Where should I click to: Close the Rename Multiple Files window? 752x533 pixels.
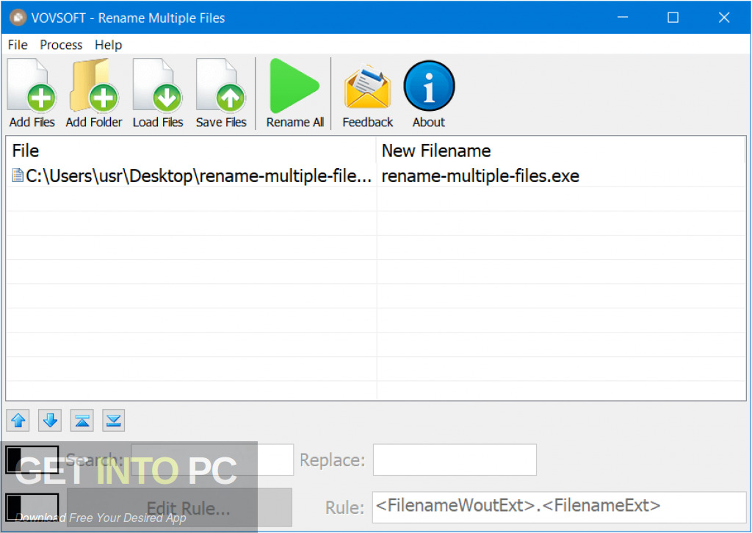coord(723,18)
